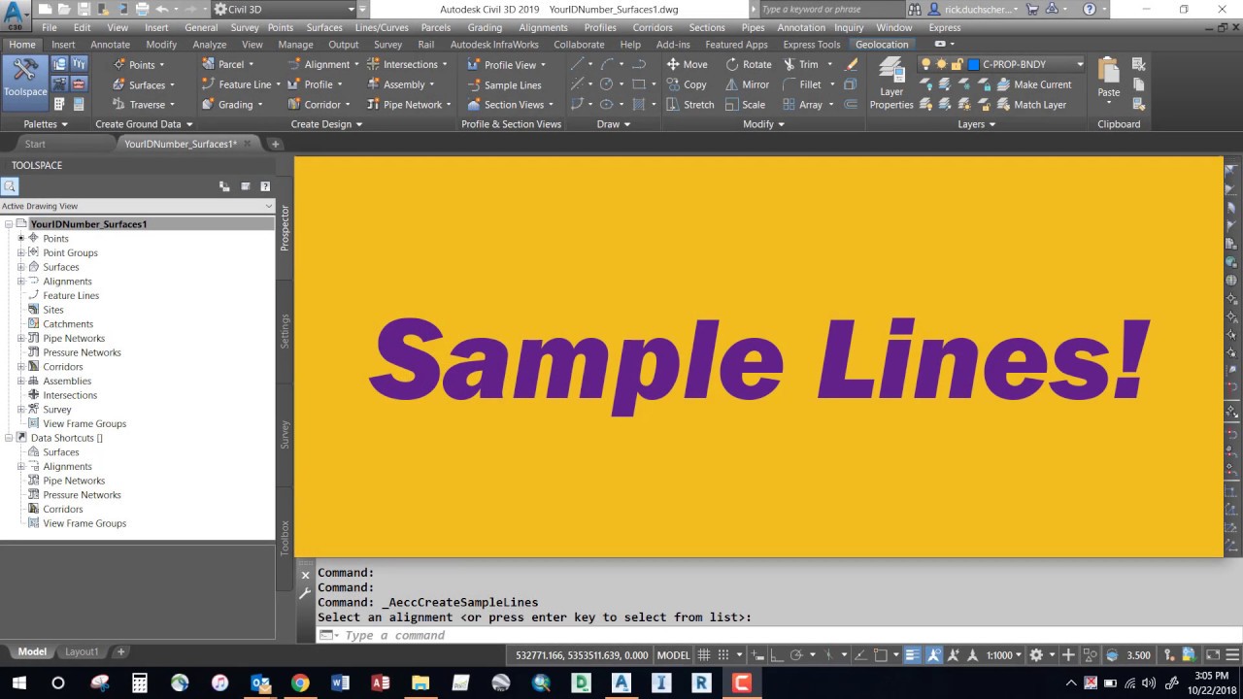Open the annotation scale 1:1000 dropdown

click(1004, 655)
